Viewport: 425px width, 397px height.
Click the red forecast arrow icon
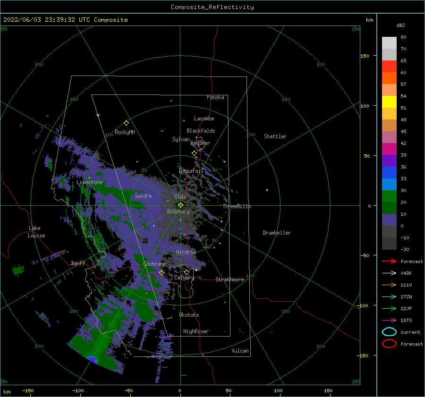tap(389, 261)
